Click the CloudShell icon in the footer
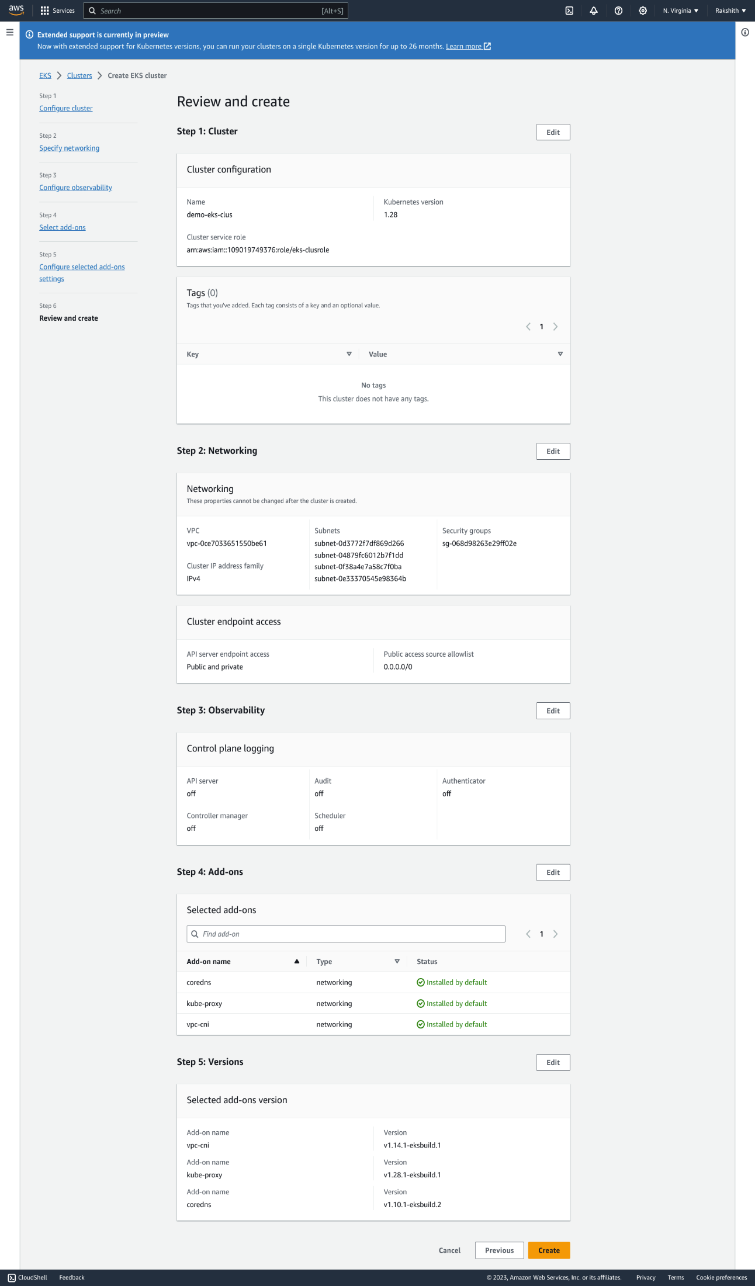 pyautogui.click(x=12, y=1277)
